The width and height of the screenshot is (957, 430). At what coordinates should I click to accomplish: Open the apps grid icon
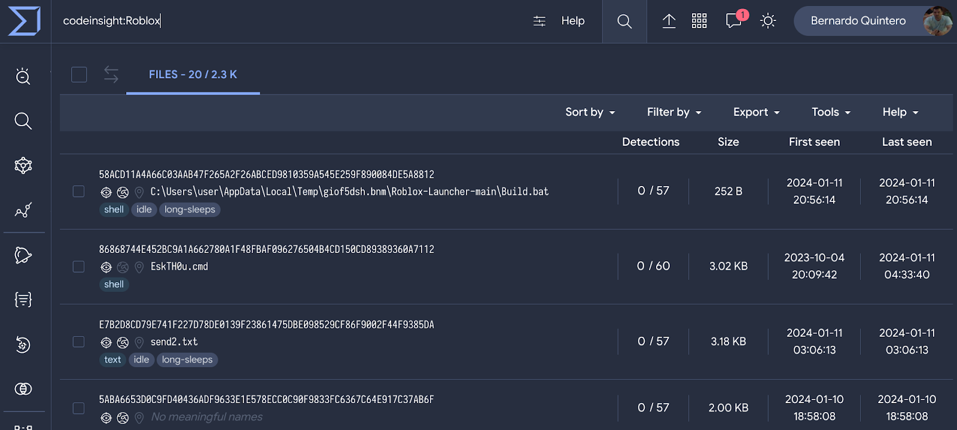tap(699, 21)
